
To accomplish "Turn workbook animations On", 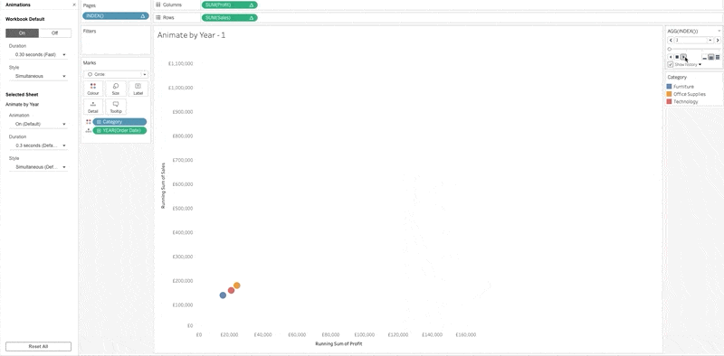I will tap(22, 33).
